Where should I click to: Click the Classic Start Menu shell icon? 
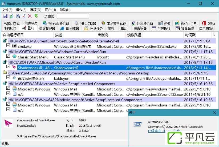pyautogui.click(x=14, y=57)
